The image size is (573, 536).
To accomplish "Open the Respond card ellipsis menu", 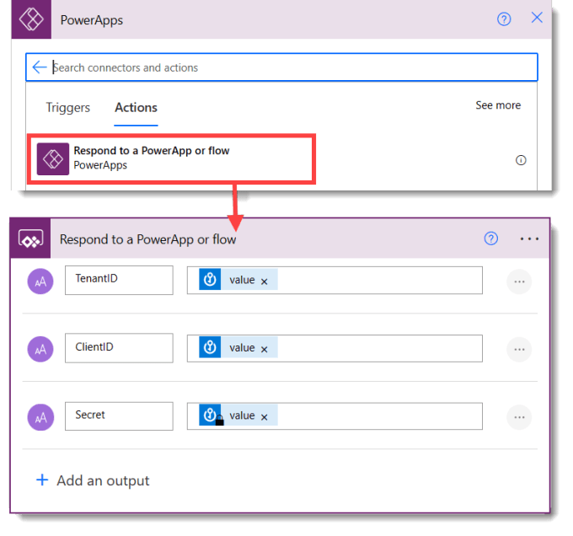I will [529, 239].
